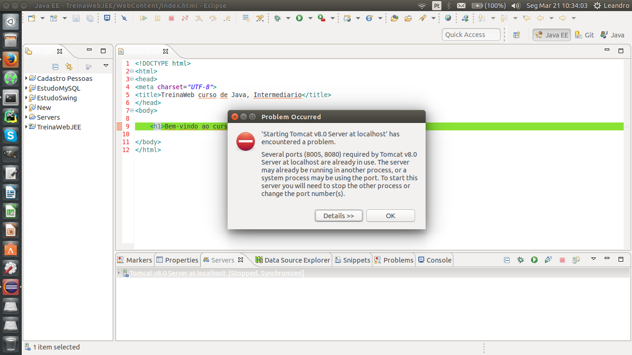
Task: Toggle the Java EE perspective button
Action: 551,35
